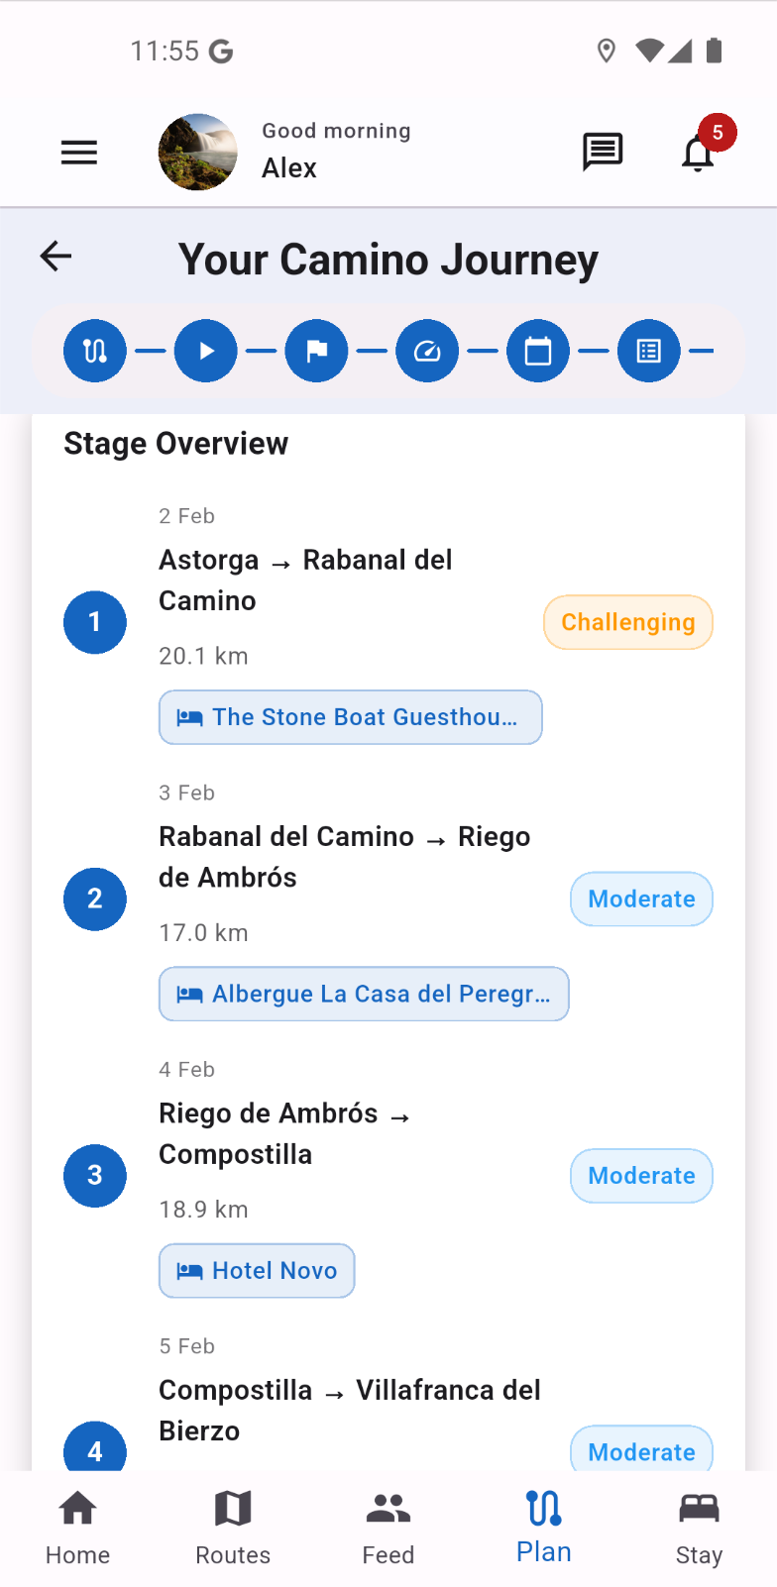Open Albergue La Casa del Peregrino chip
The width and height of the screenshot is (777, 1587).
(x=364, y=994)
